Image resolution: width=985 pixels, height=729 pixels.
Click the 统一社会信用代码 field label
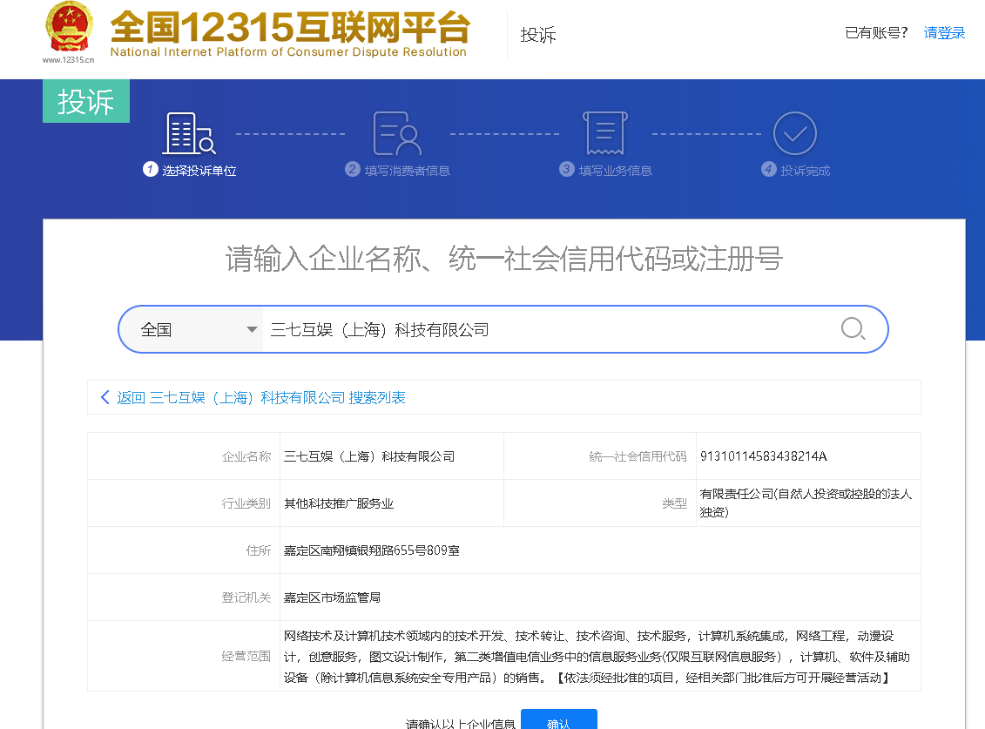click(x=638, y=457)
